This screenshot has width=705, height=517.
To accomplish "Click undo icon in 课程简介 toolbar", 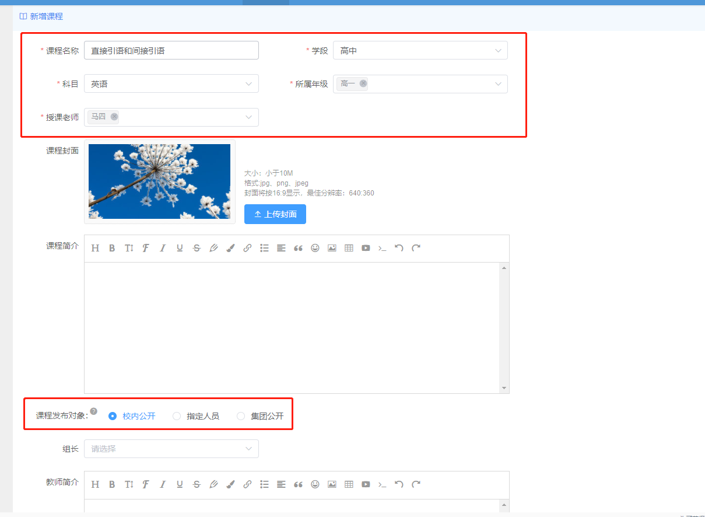I will pyautogui.click(x=399, y=248).
